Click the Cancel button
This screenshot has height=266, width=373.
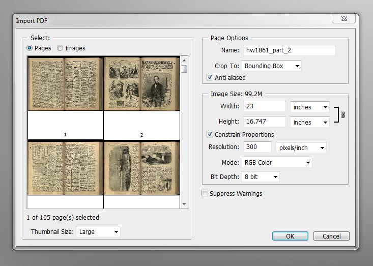331,236
